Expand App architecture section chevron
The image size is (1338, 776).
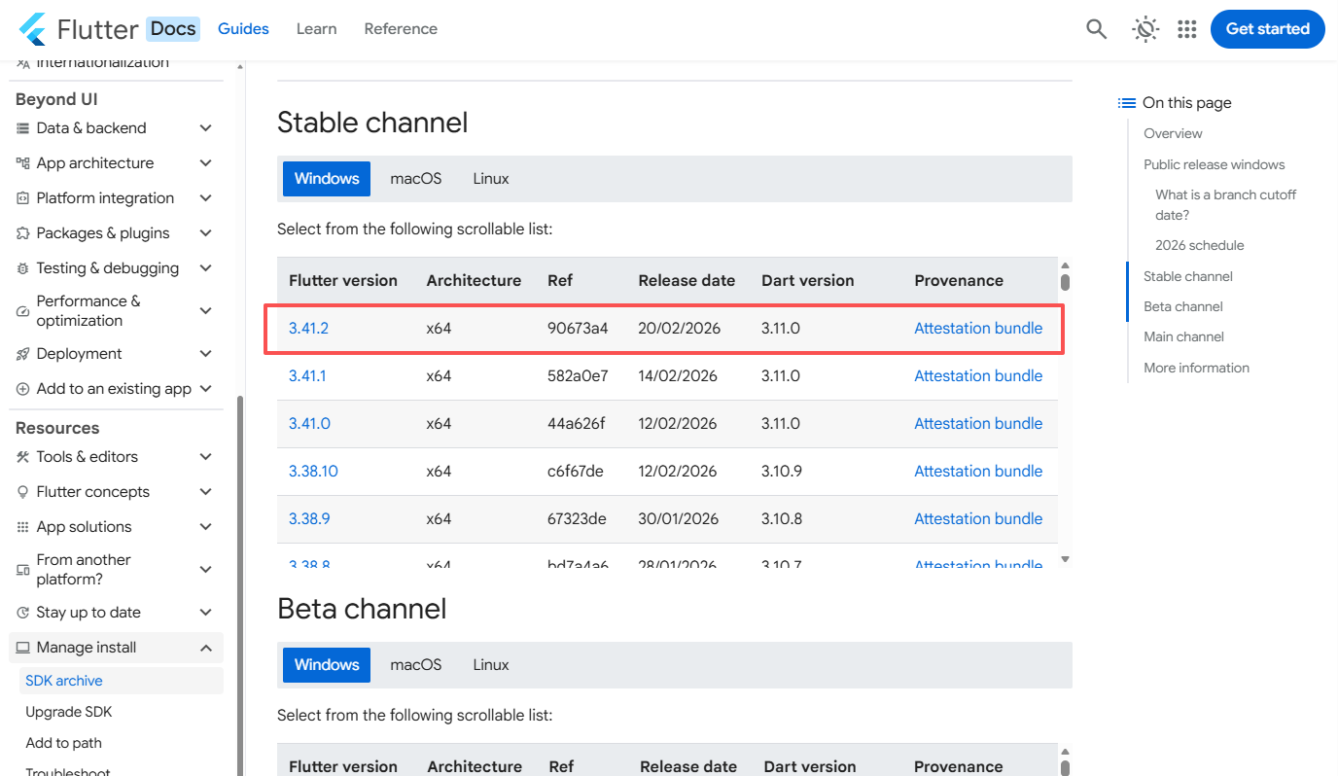pos(205,163)
